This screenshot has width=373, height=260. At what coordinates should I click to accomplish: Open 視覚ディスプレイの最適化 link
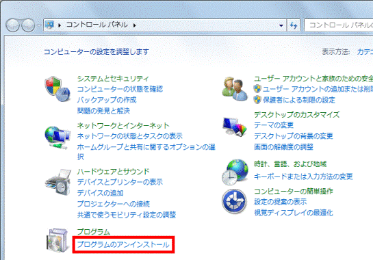(294, 213)
